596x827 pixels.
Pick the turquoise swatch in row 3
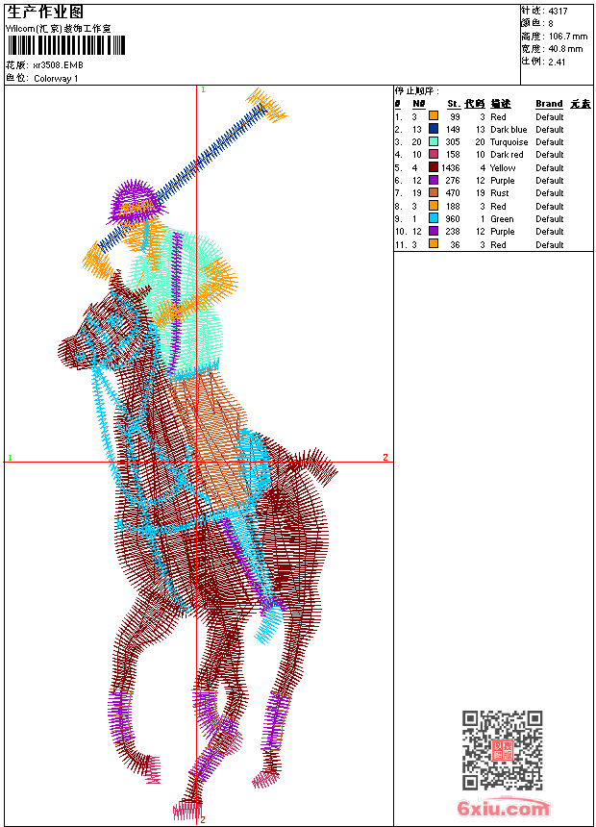click(434, 141)
